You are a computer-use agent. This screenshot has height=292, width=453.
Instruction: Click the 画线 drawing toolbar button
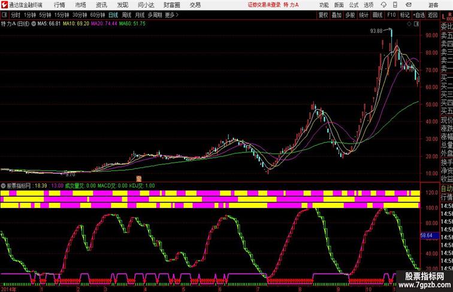(x=377, y=15)
